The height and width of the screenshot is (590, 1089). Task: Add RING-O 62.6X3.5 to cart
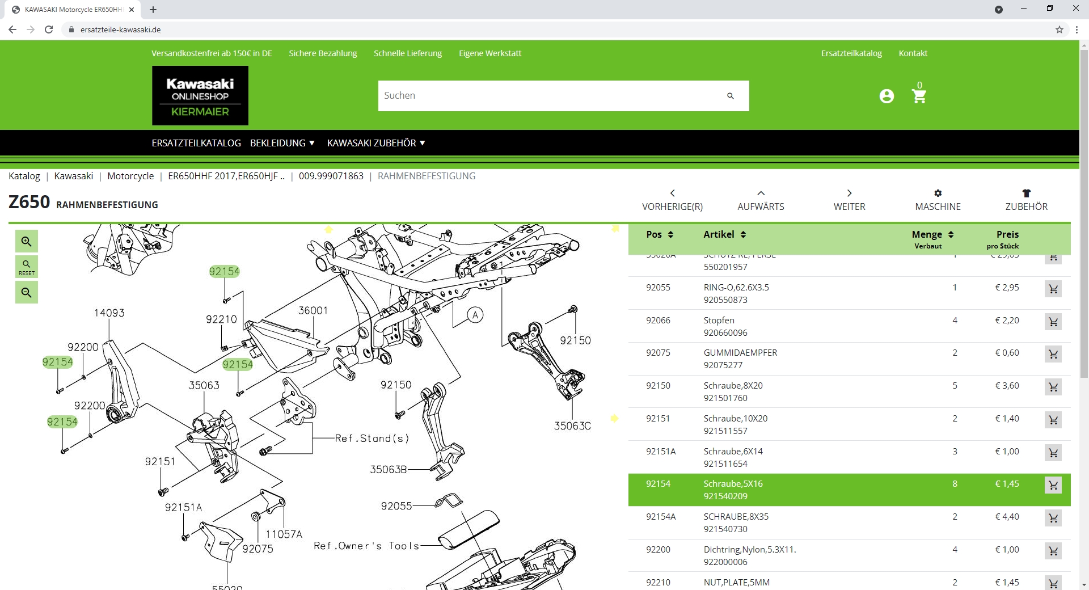1053,289
